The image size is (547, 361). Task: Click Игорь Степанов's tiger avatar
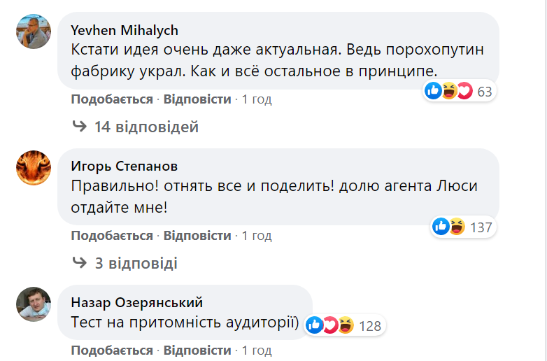(33, 168)
